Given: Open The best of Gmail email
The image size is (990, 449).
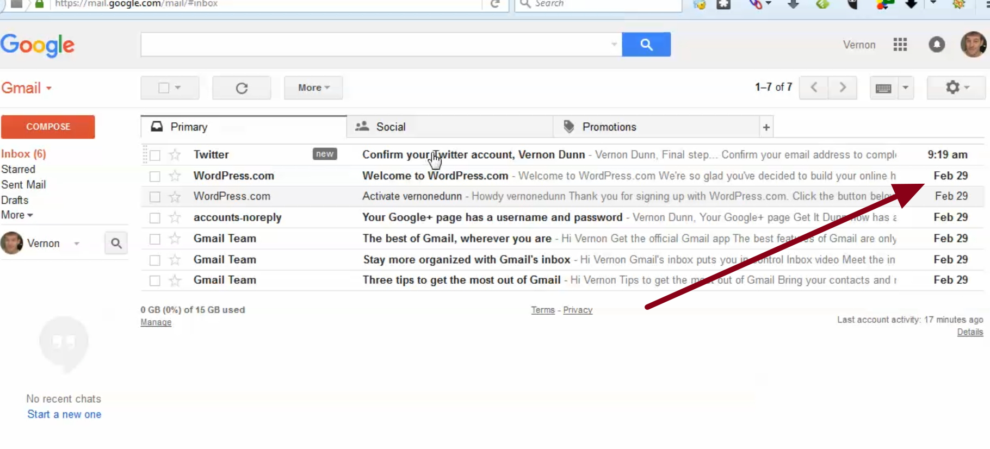Looking at the screenshot, I should tap(562, 239).
